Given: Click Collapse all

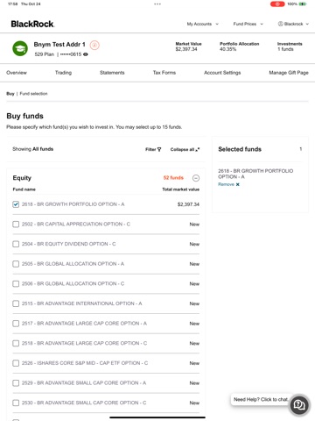Looking at the screenshot, I should tap(185, 149).
